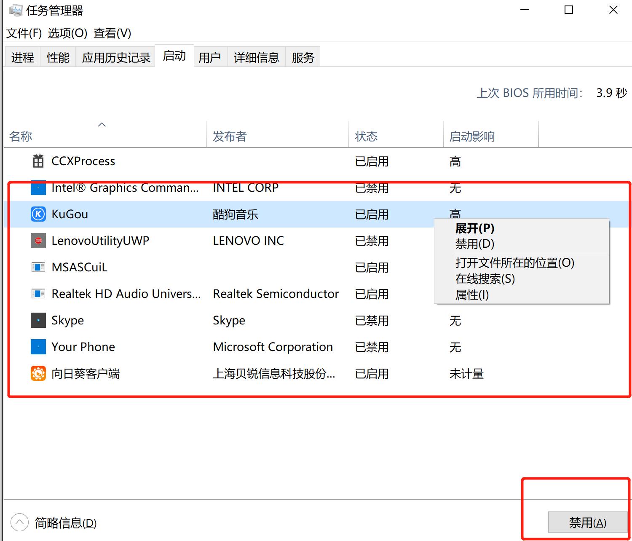632x541 pixels.
Task: Click publisher Realtek Semiconductor
Action: [276, 294]
